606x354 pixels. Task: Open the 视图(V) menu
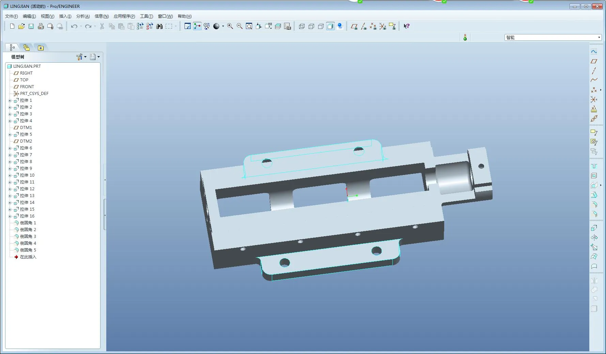(x=47, y=16)
